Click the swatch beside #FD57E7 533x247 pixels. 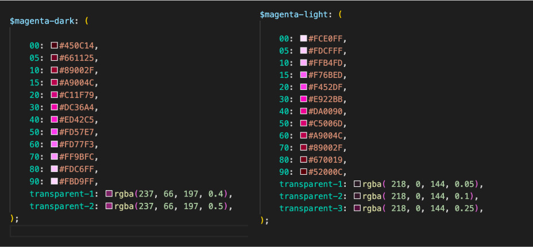55,132
